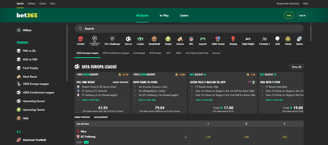Click the bet365 logo
328x145 pixels.
(27, 15)
